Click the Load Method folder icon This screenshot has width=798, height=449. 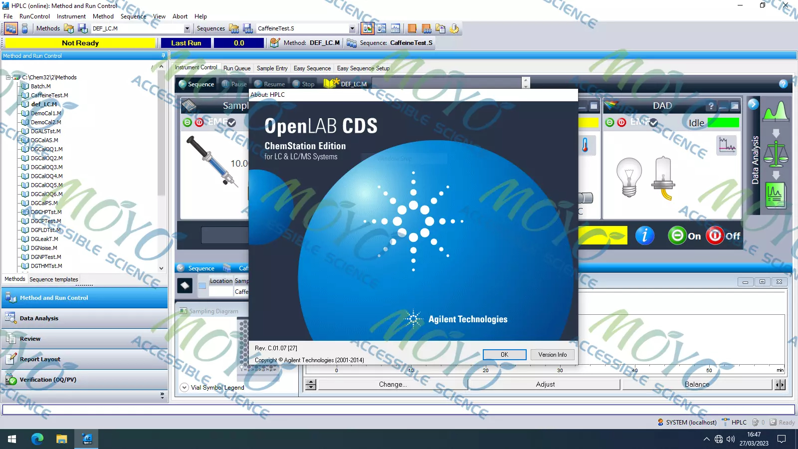coord(69,28)
